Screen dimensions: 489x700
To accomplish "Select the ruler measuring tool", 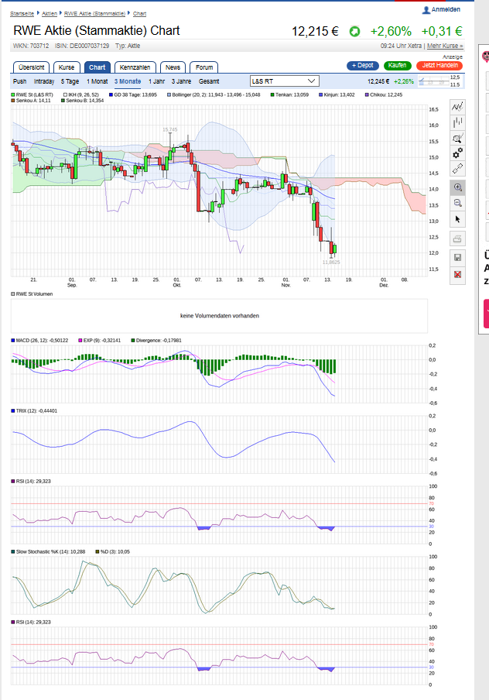I will pos(457,169).
